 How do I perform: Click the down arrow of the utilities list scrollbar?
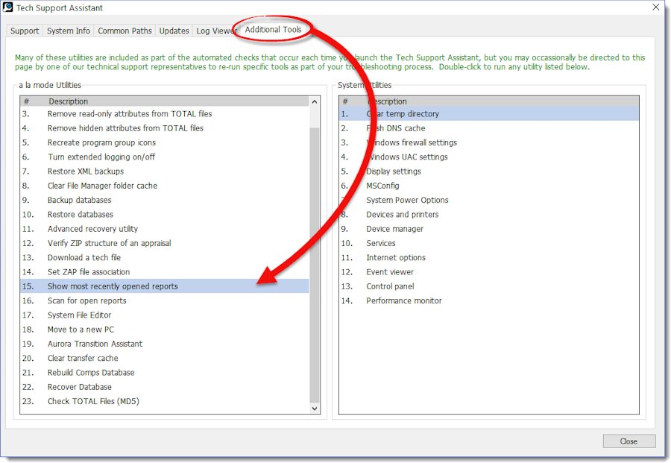315,409
